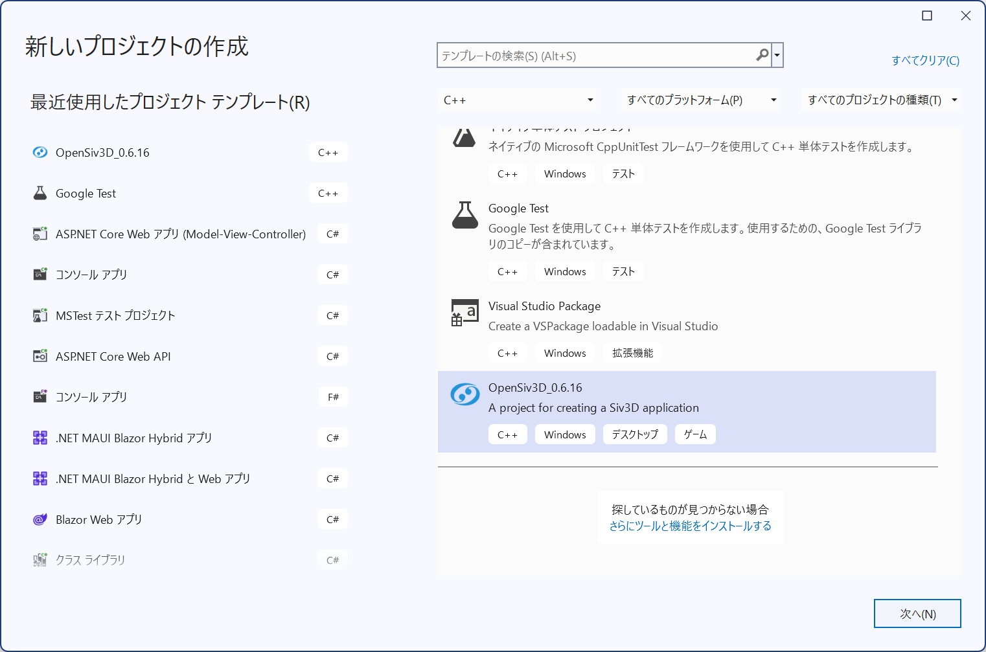Open the すべてのプロジェクトの種類 filter dropdown
Image resolution: width=986 pixels, height=652 pixels.
tap(881, 100)
